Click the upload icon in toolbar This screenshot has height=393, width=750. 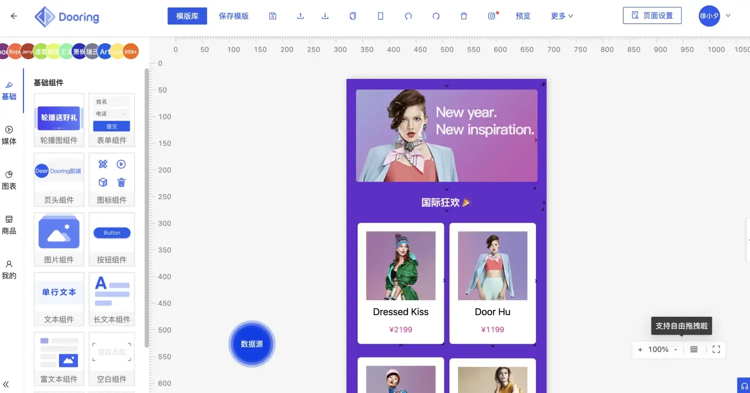click(300, 16)
